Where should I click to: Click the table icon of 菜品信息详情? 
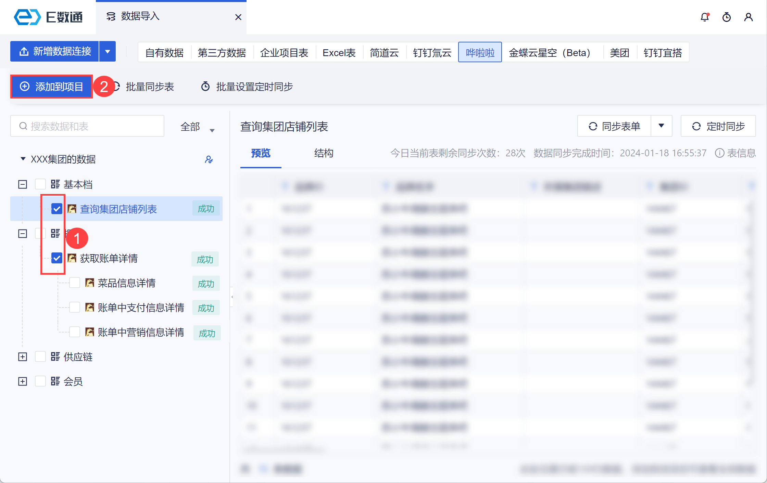[90, 283]
